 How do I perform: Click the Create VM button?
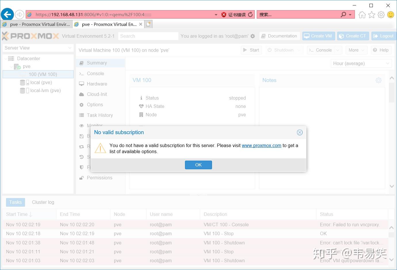point(318,36)
